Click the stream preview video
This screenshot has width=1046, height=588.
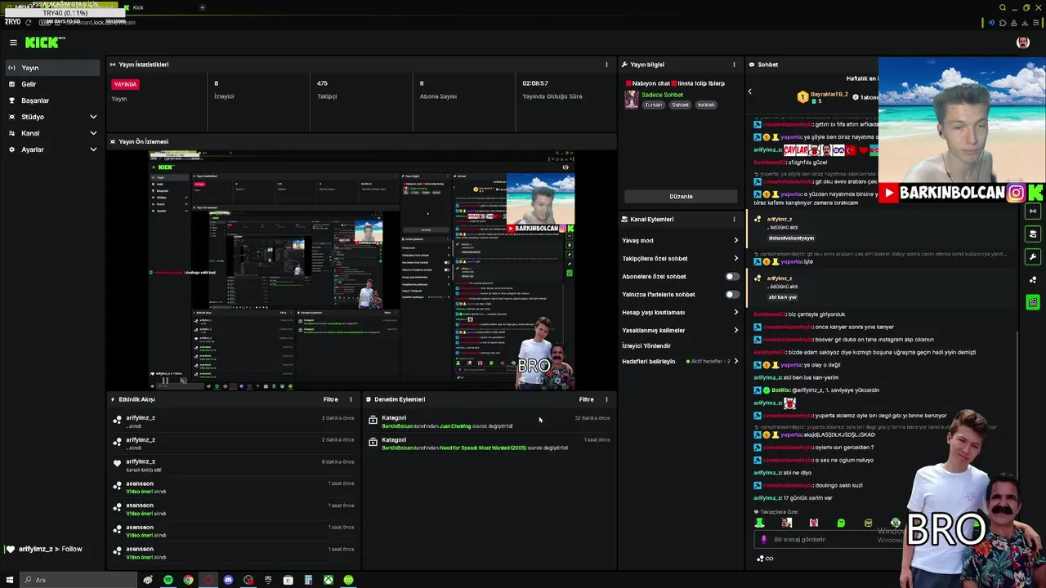pos(361,269)
